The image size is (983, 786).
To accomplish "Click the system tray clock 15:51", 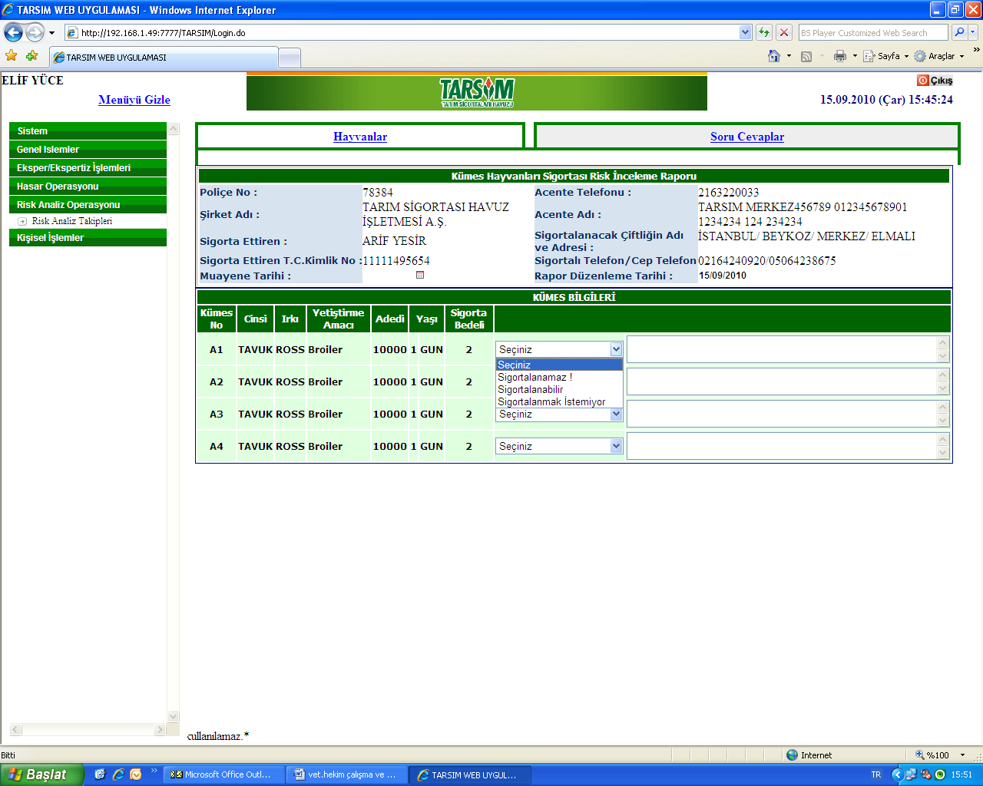I will 961,774.
